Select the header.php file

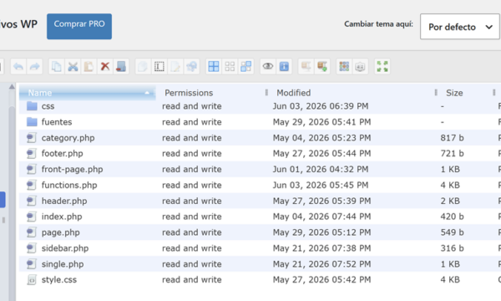pyautogui.click(x=260, y=201)
